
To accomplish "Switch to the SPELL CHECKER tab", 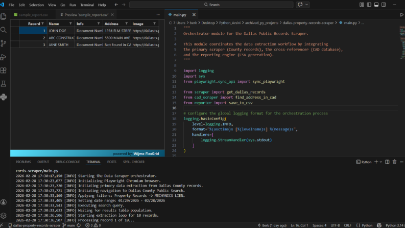I will click(x=133, y=162).
